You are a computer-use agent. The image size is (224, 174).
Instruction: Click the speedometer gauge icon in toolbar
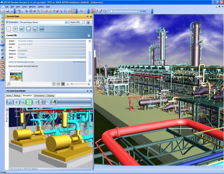(105, 11)
